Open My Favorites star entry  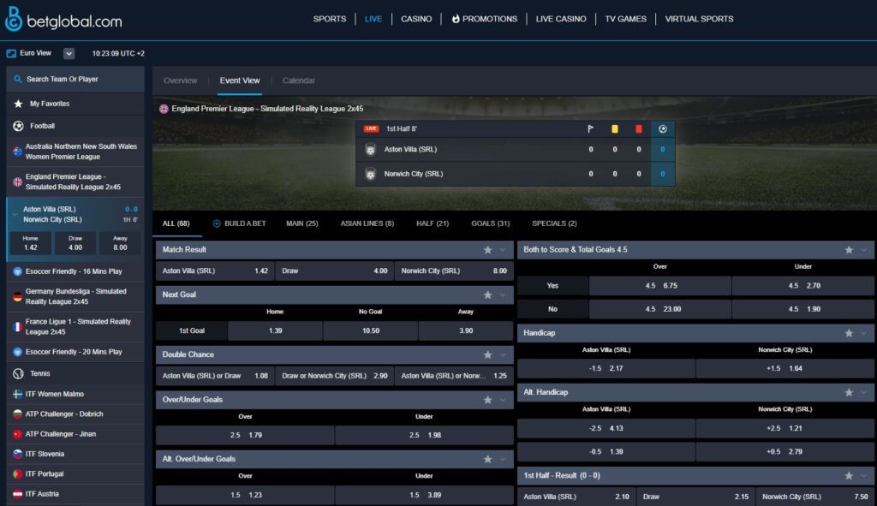(x=75, y=104)
